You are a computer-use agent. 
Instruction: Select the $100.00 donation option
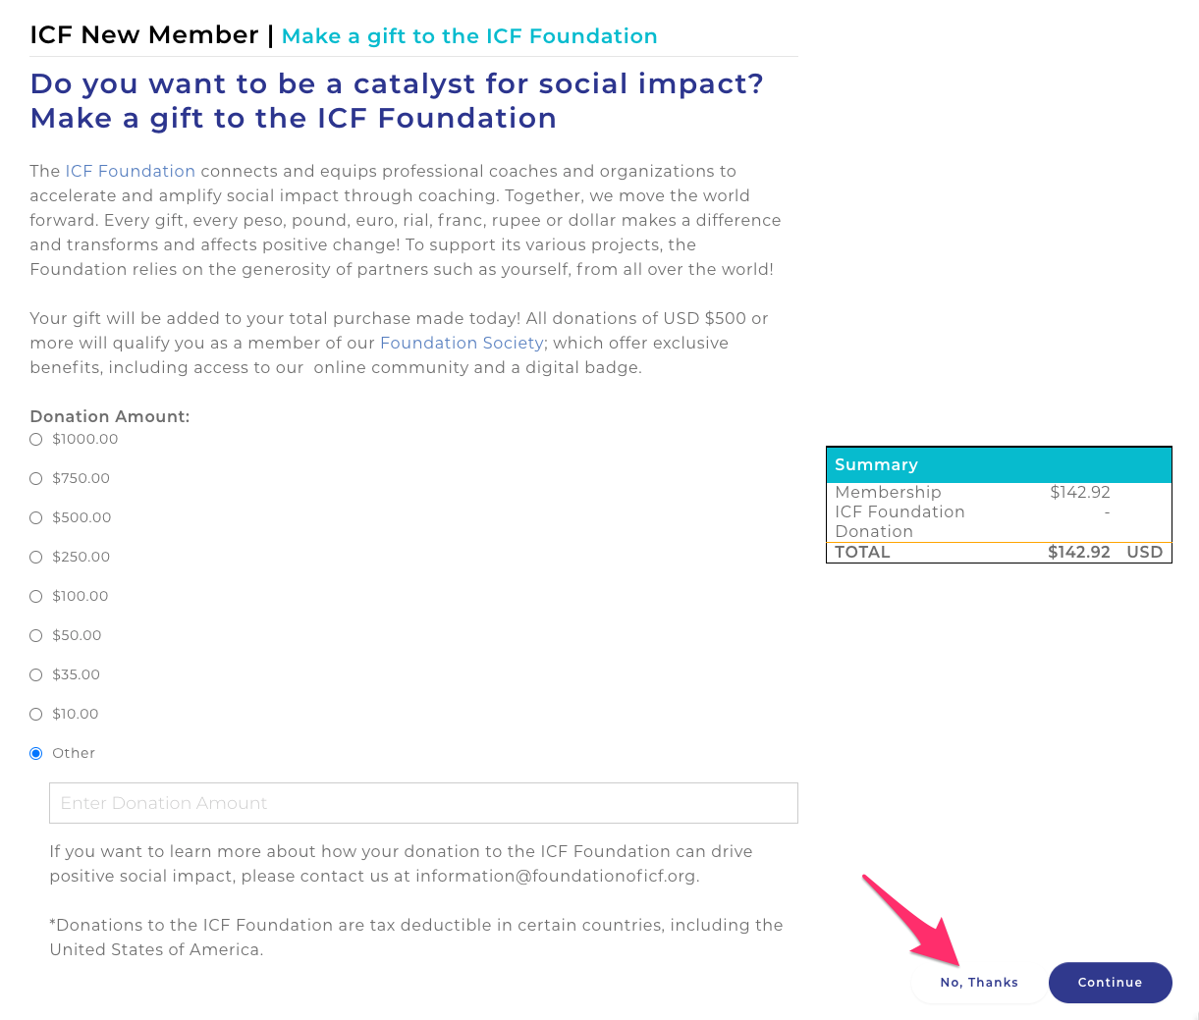pyautogui.click(x=36, y=597)
